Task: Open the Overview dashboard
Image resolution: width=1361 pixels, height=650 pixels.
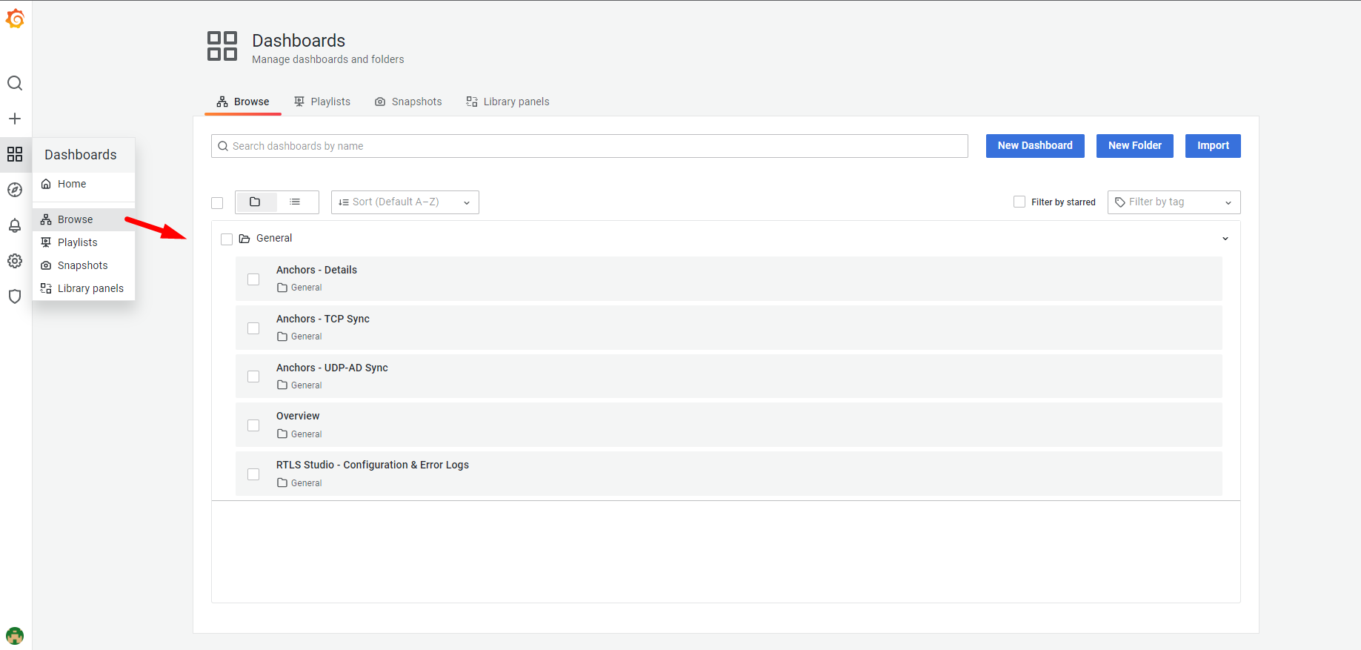Action: [298, 416]
